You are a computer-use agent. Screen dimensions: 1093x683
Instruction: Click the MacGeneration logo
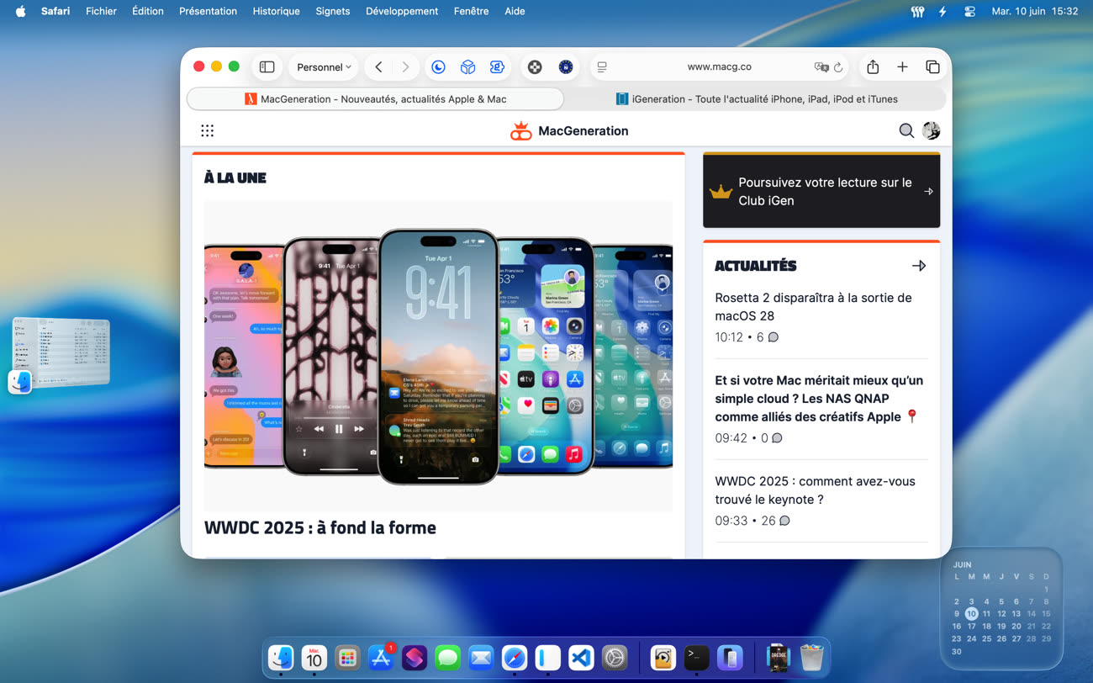tap(569, 130)
